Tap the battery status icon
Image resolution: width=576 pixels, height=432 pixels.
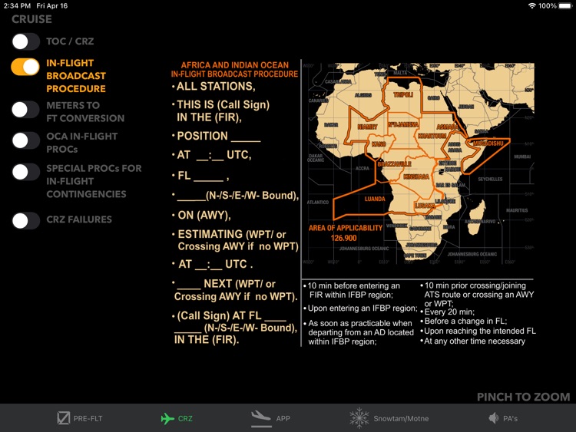pos(565,5)
